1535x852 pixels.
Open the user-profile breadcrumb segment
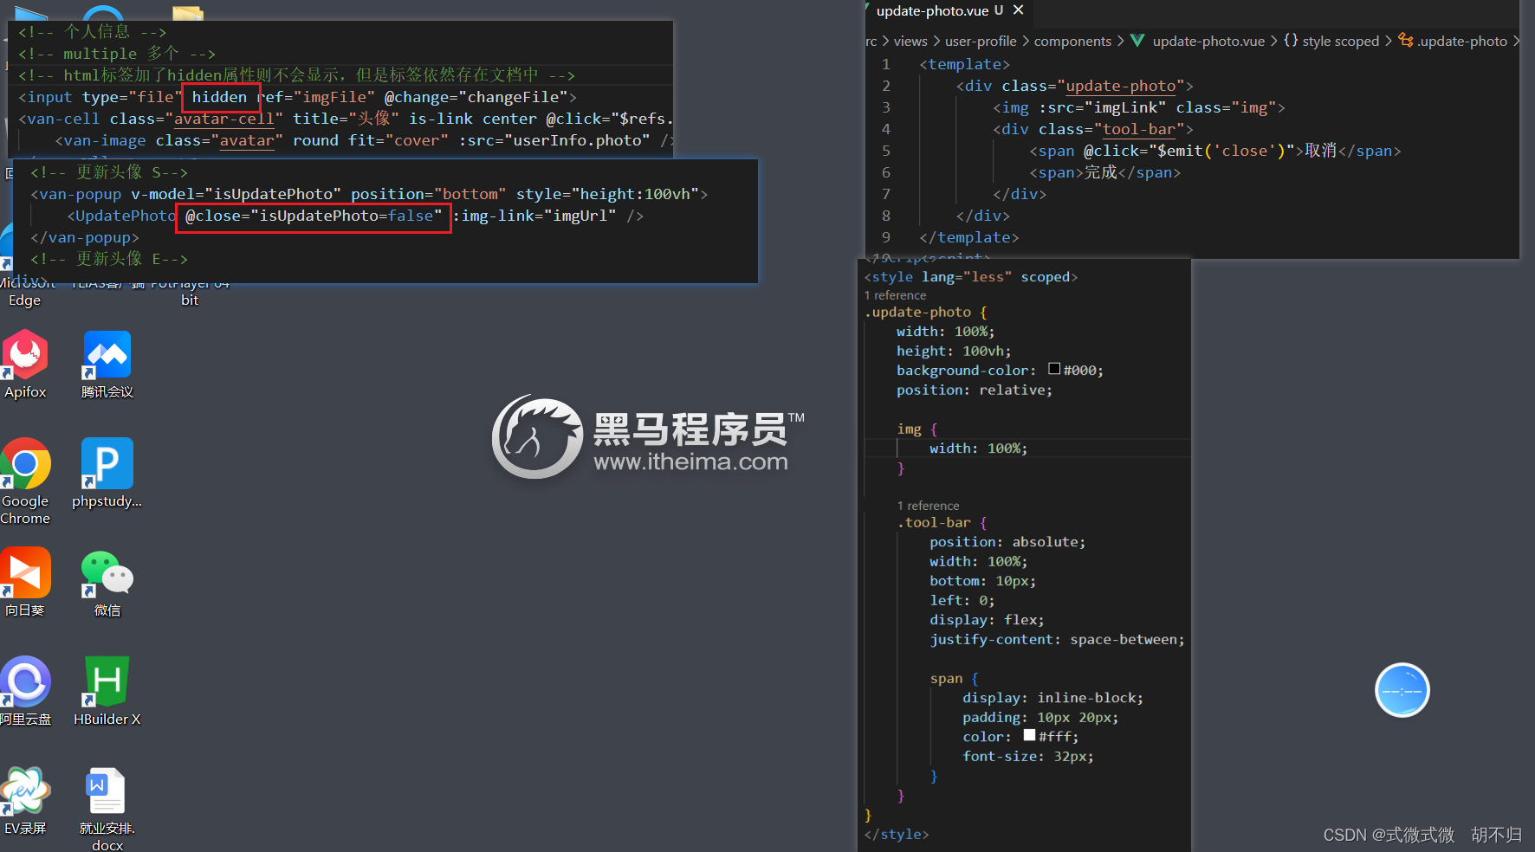981,41
